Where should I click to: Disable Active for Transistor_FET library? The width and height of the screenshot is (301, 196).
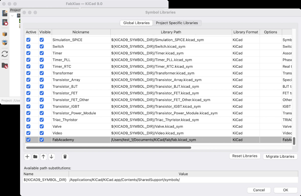[x=28, y=93]
